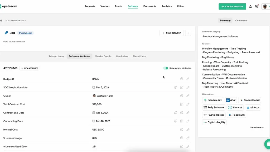Open the live chat widget bubble
270x152 pixels.
pyautogui.click(x=267, y=144)
